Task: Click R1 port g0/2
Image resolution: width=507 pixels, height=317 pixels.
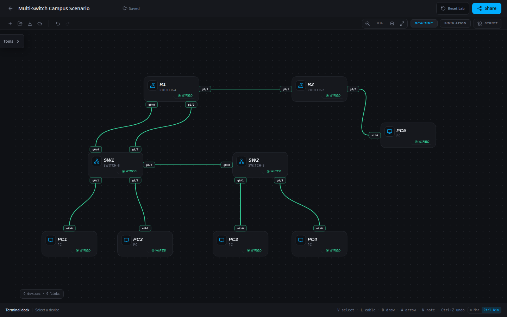Action: pyautogui.click(x=191, y=105)
